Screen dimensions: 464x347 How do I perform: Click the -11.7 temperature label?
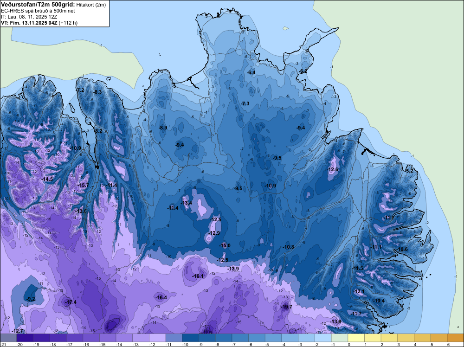tap(356, 314)
